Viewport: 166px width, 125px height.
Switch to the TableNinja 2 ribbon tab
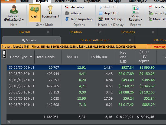pyautogui.click(x=138, y=1)
